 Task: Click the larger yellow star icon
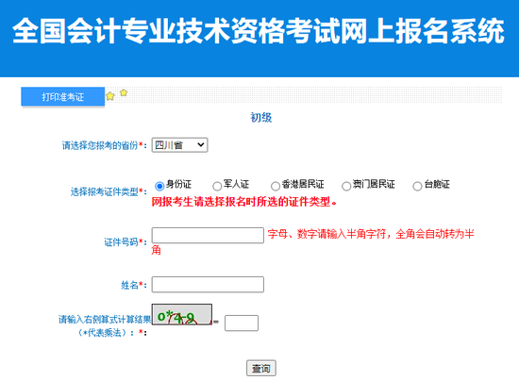pyautogui.click(x=110, y=96)
